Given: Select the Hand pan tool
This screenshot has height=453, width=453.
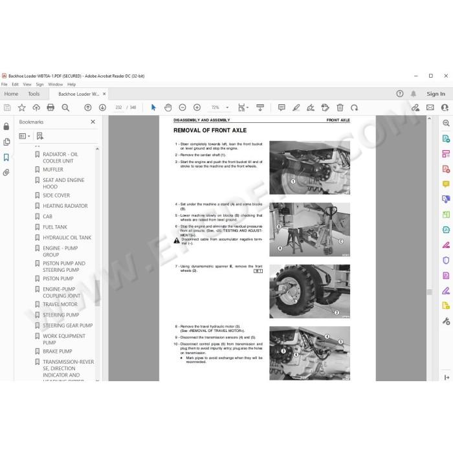Looking at the screenshot, I should 168,108.
